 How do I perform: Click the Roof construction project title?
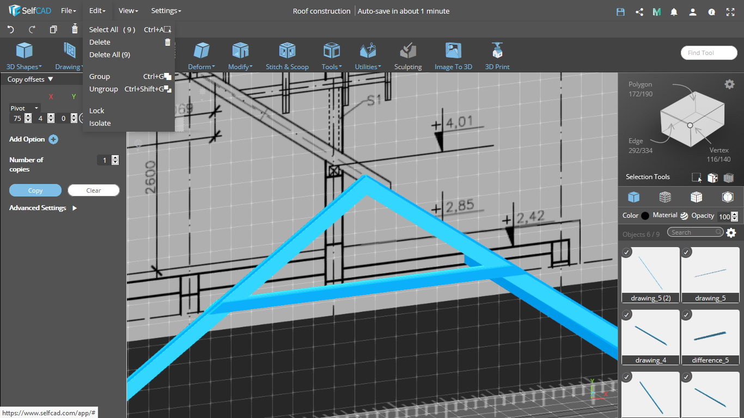point(321,11)
